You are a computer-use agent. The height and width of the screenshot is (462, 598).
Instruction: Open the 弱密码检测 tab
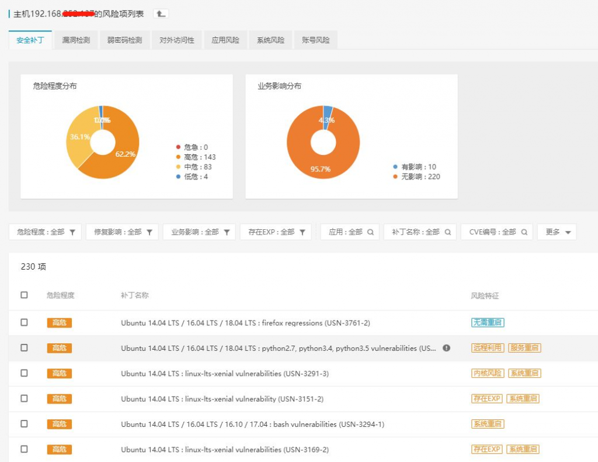124,40
